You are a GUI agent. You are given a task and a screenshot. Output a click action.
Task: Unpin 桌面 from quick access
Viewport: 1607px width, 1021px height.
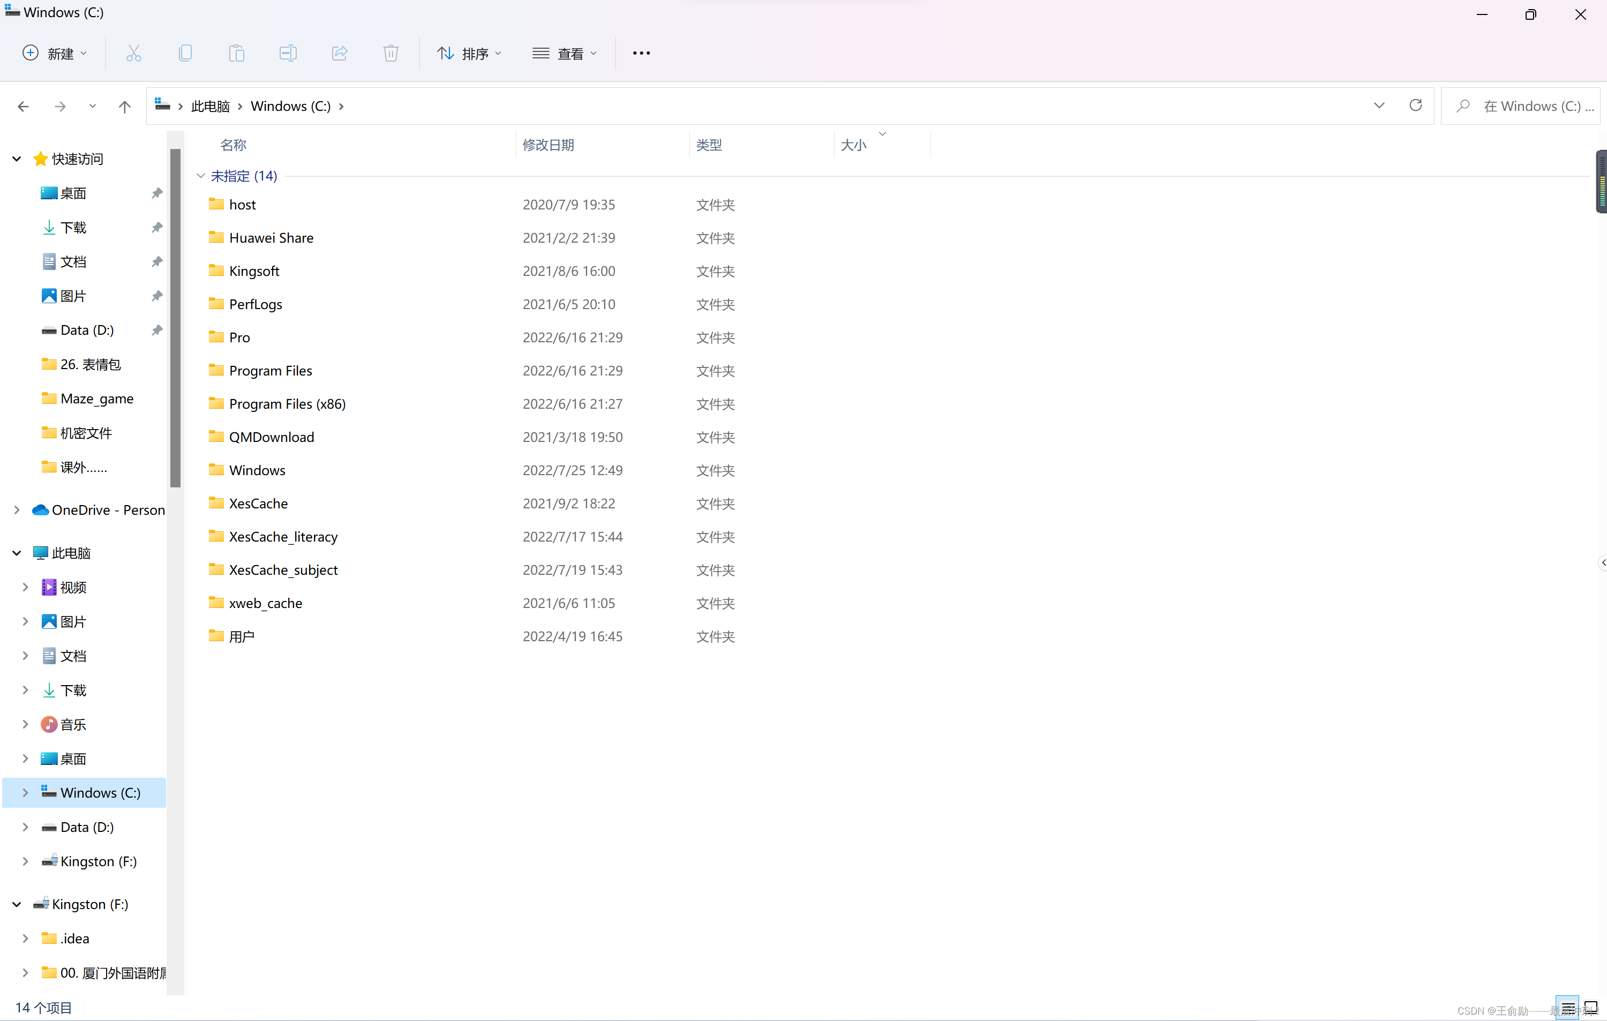pos(157,193)
